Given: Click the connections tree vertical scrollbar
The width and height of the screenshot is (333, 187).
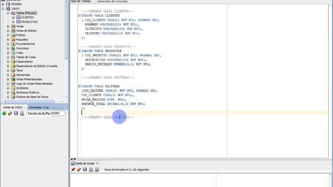Looking at the screenshot, I should pyautogui.click(x=66, y=30).
